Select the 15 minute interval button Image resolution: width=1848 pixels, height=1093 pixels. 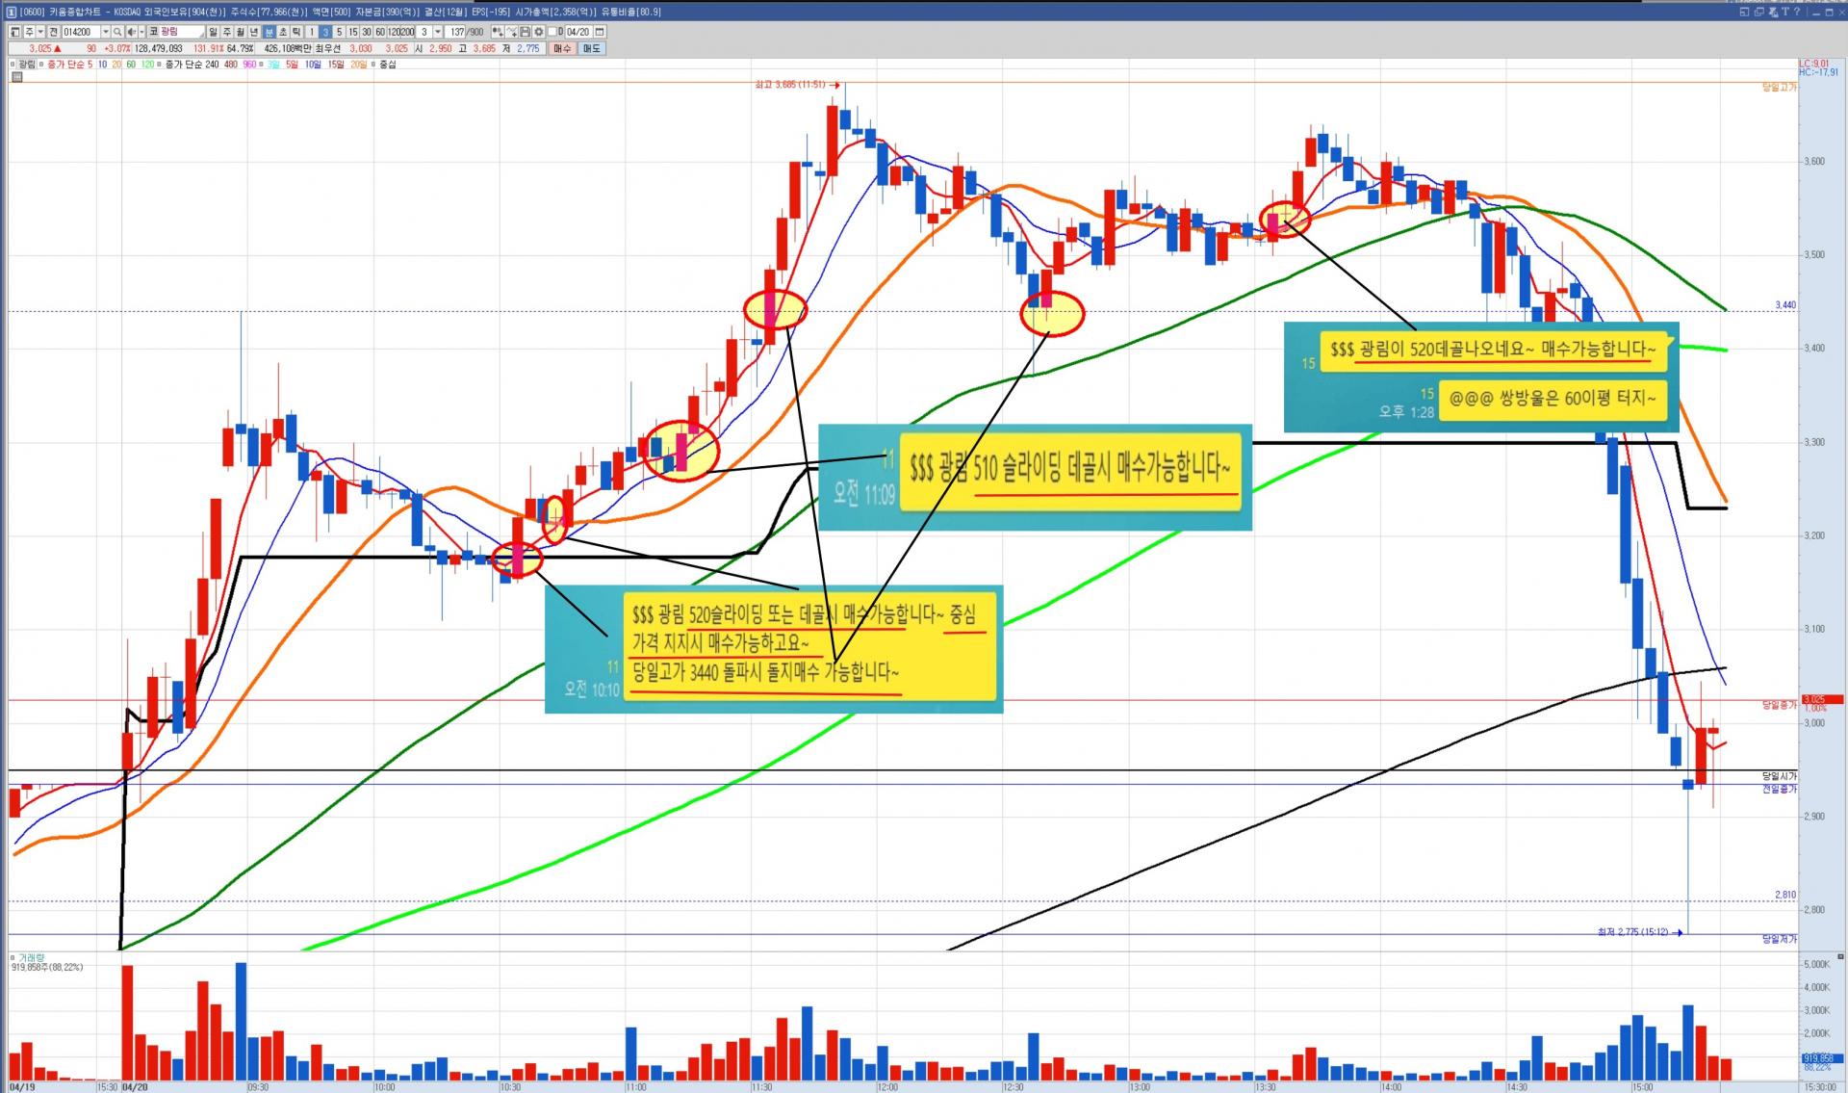352,32
